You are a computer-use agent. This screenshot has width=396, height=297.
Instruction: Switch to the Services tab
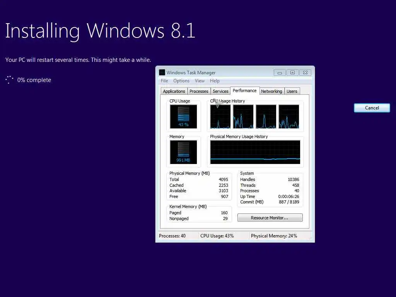point(220,91)
